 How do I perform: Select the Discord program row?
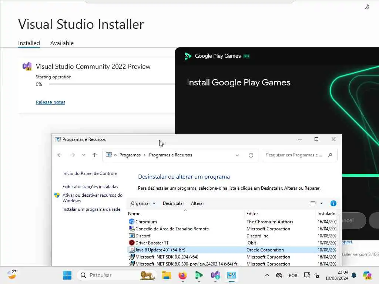(232, 236)
